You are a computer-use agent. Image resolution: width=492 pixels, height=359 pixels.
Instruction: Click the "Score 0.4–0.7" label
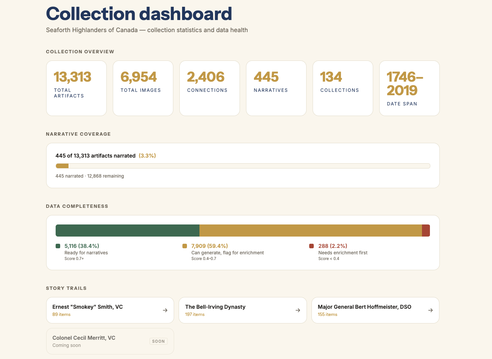pos(204,259)
